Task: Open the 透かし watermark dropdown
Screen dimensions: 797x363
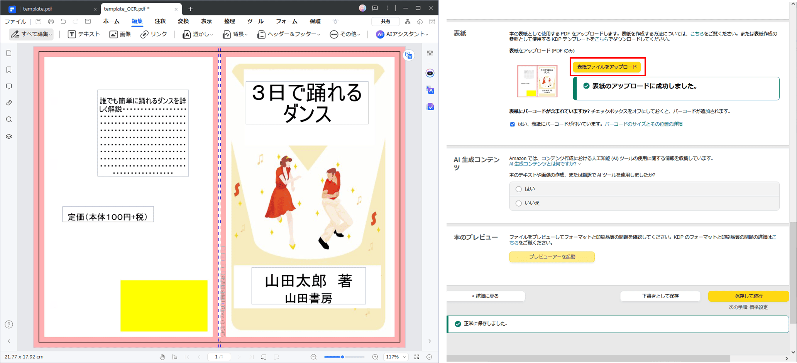Action: [197, 34]
